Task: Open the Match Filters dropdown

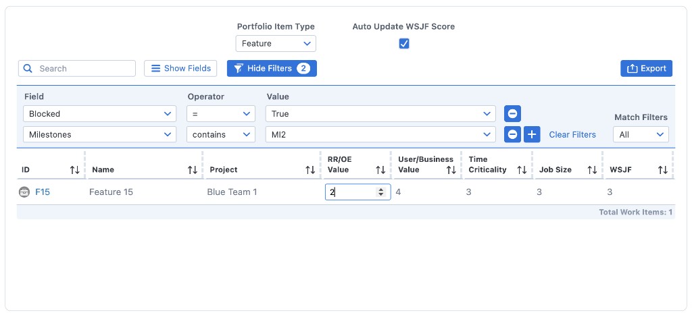Action: pyautogui.click(x=641, y=134)
